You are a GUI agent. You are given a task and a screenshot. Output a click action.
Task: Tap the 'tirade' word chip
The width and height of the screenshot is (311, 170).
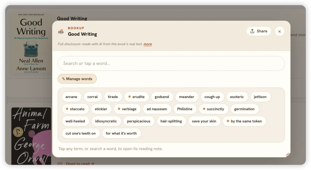(x=113, y=97)
